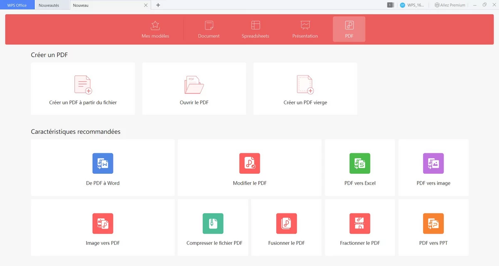This screenshot has height=266, width=499.
Task: Click the 'PDF vers Excel' label
Action: click(360, 183)
